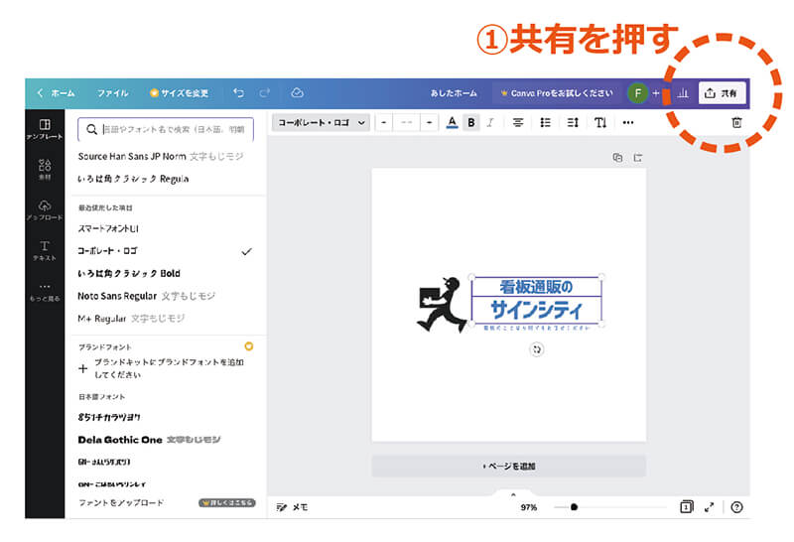Toggle bold formatting B button
Viewport: 794px width, 542px height.
[x=471, y=122]
